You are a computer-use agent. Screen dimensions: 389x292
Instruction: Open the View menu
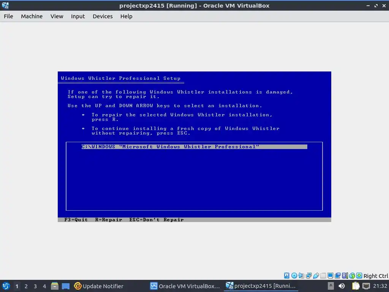point(57,16)
